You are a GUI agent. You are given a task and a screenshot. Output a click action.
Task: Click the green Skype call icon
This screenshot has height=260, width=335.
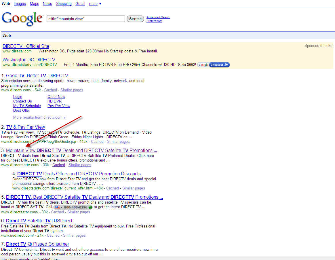click(90, 207)
